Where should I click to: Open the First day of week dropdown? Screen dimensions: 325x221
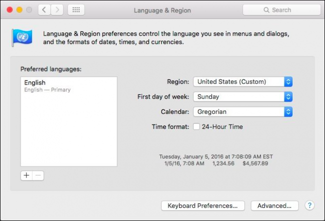coord(242,96)
